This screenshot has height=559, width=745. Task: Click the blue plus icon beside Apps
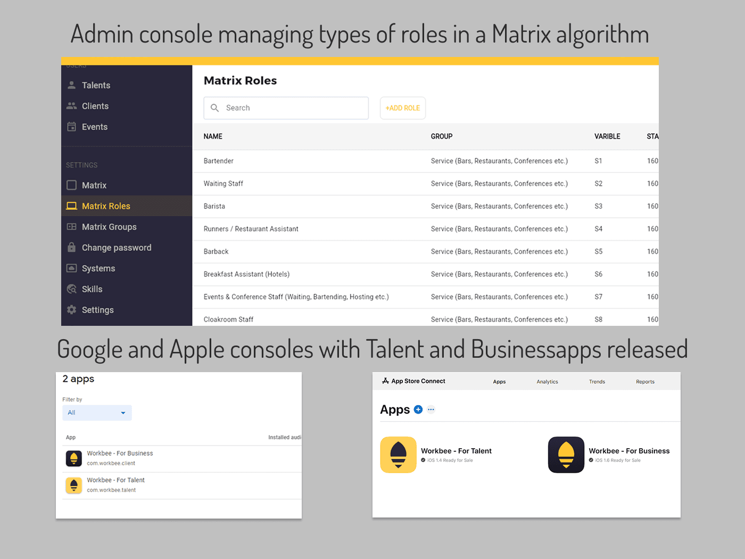pyautogui.click(x=418, y=409)
